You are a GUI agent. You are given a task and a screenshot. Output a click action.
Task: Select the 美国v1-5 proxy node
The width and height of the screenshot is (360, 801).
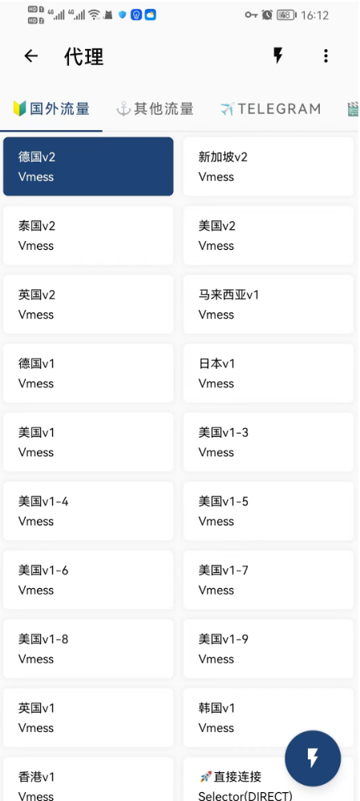click(x=269, y=511)
